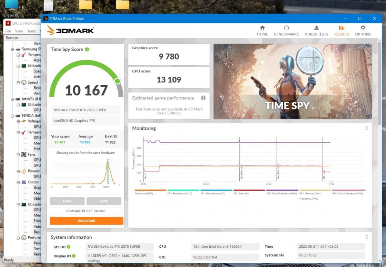Click the Run Again button
The width and height of the screenshot is (386, 267).
[86, 221]
